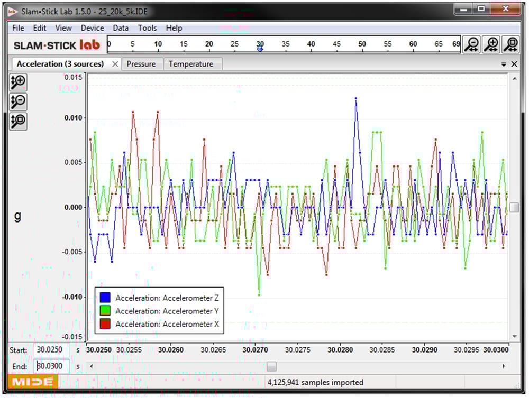The width and height of the screenshot is (529, 398).
Task: Select the horizontal zoom in tool
Action: (x=491, y=44)
